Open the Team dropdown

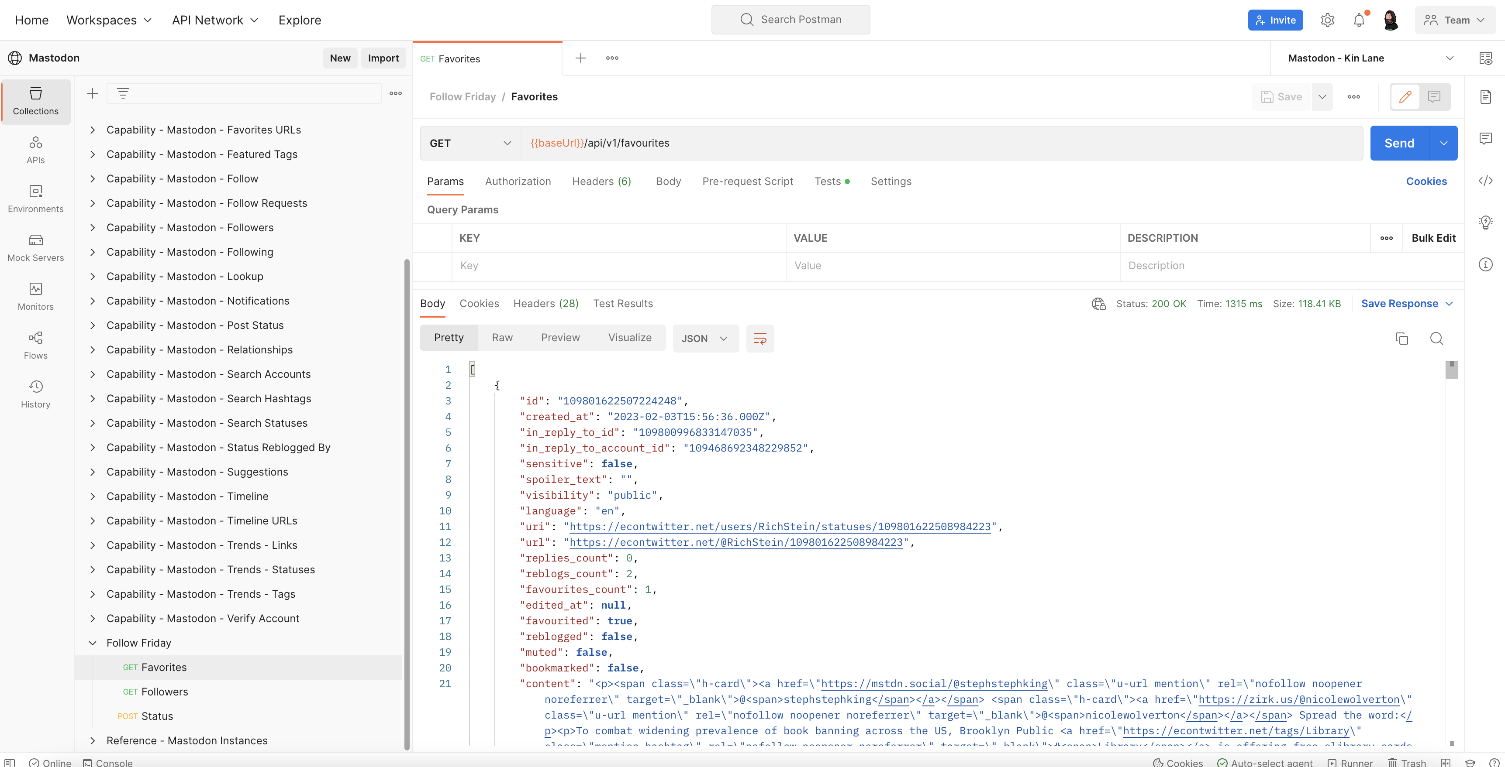[1454, 20]
